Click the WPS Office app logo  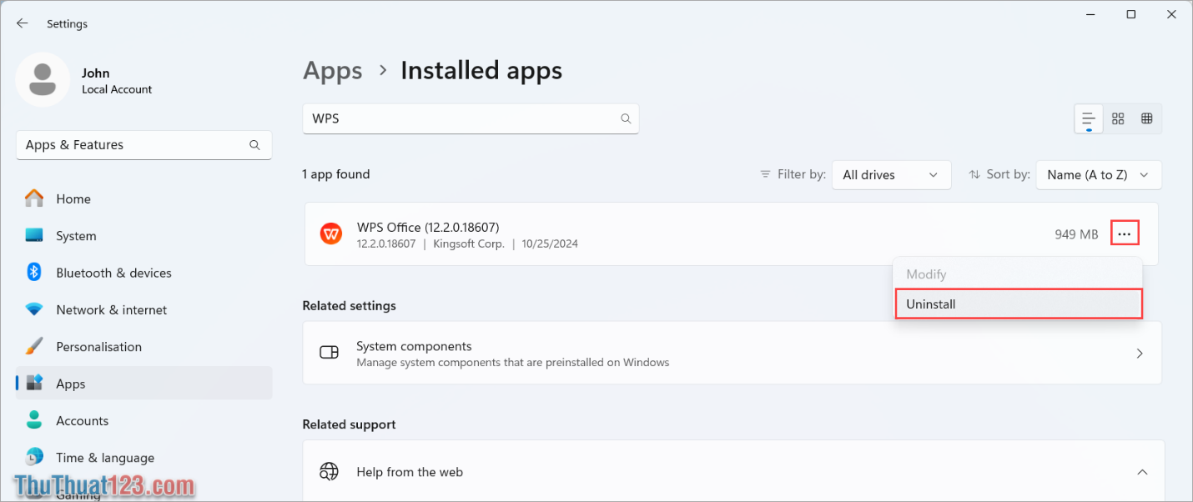(331, 234)
